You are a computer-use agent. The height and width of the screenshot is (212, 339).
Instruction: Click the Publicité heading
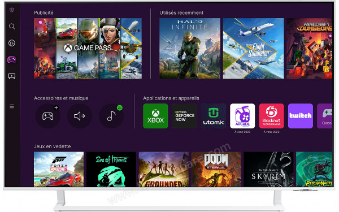pyautogui.click(x=44, y=13)
